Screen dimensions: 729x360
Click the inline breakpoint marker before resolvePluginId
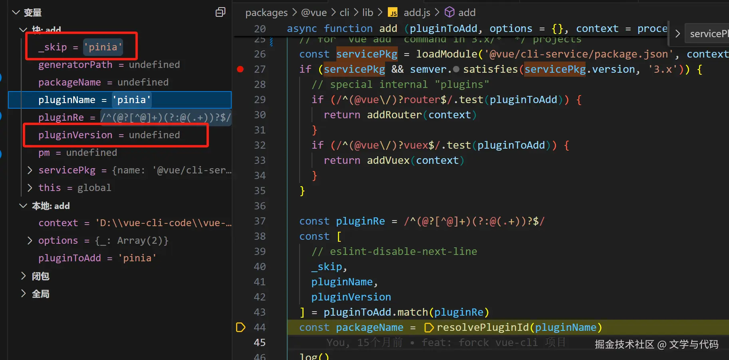[x=429, y=328]
